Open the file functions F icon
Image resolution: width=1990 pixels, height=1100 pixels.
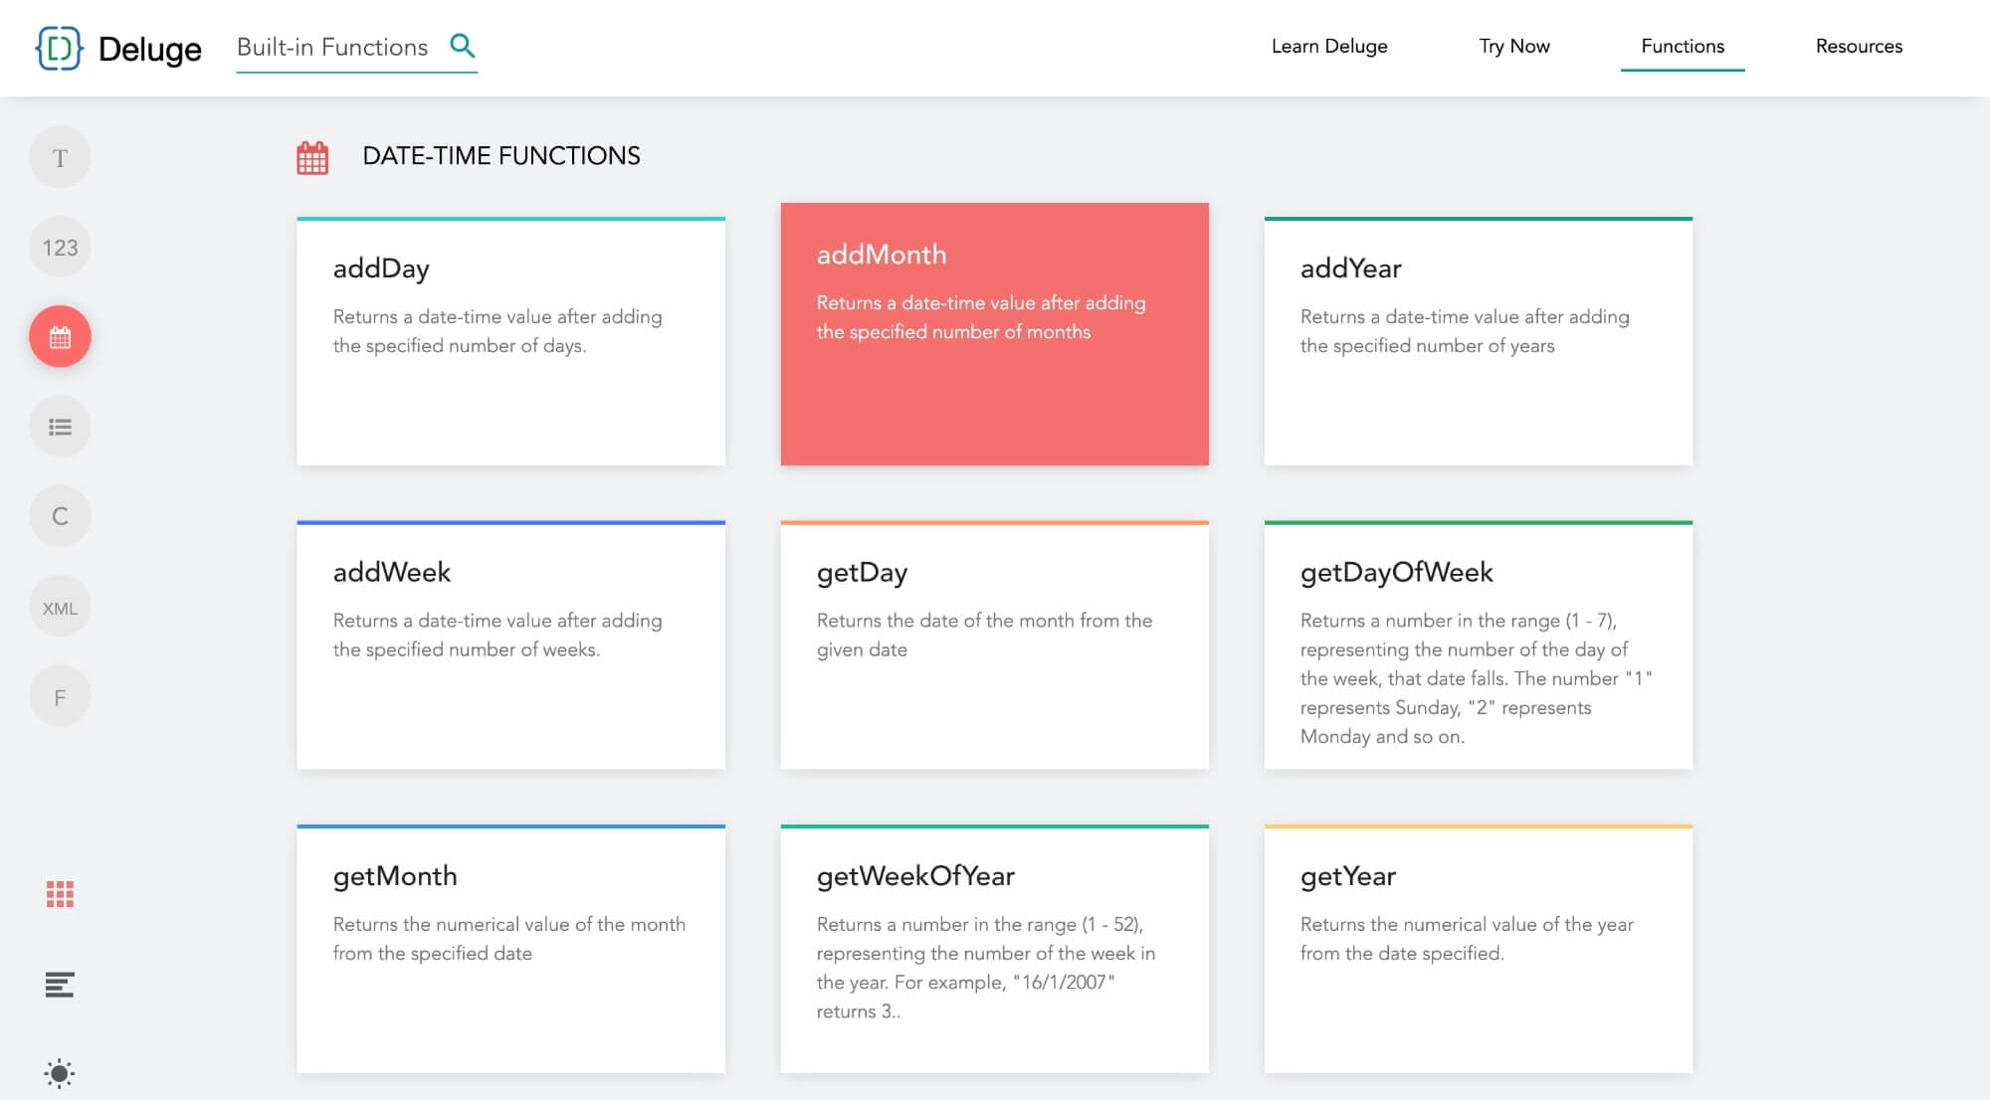tap(60, 697)
